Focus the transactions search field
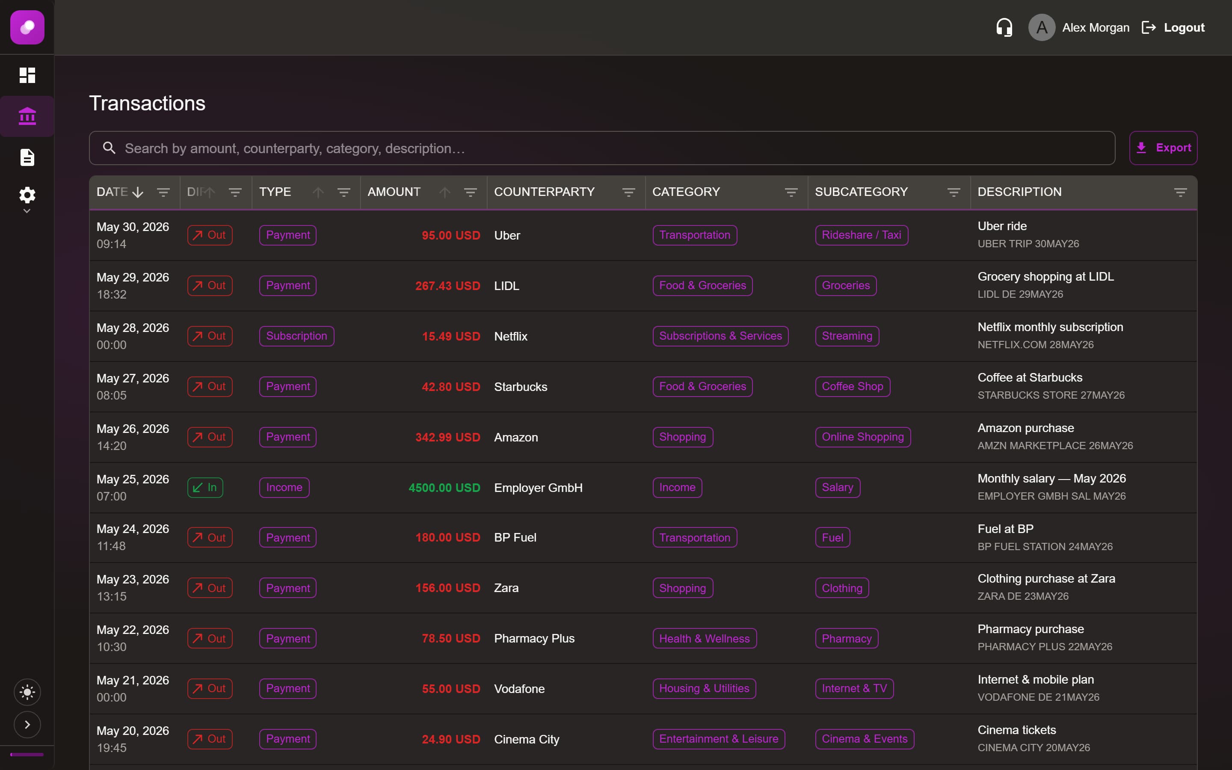This screenshot has width=1232, height=770. pos(602,148)
